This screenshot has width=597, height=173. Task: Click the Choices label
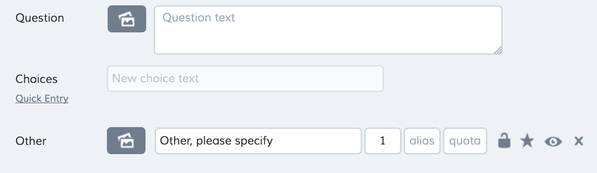[x=36, y=79]
